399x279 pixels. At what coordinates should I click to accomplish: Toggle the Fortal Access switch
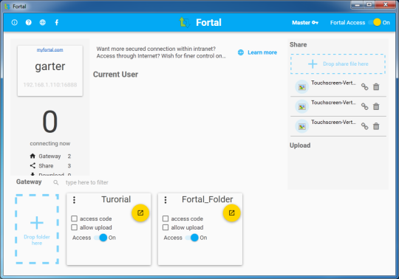tap(375, 22)
